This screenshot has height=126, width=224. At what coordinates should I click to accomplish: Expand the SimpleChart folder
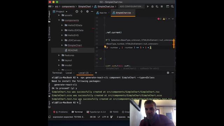tap(62, 45)
